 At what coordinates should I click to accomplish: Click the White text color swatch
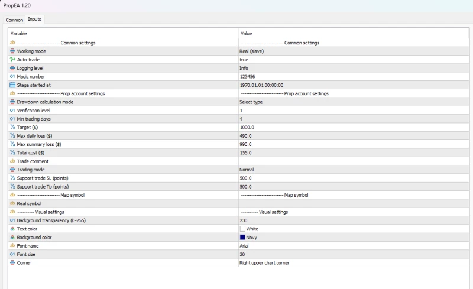[x=242, y=229]
